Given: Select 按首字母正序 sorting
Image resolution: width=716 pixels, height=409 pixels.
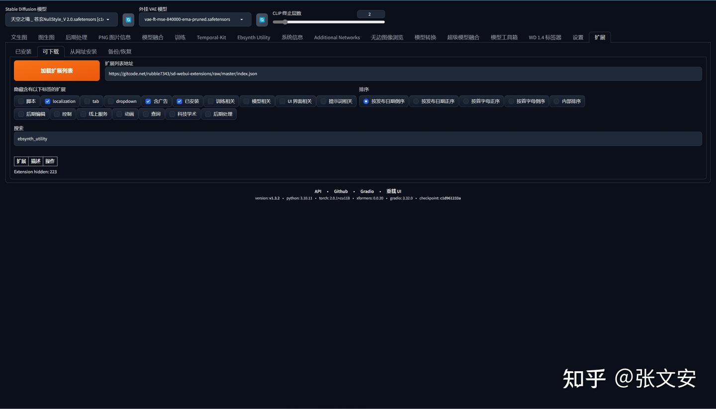Looking at the screenshot, I should [464, 101].
